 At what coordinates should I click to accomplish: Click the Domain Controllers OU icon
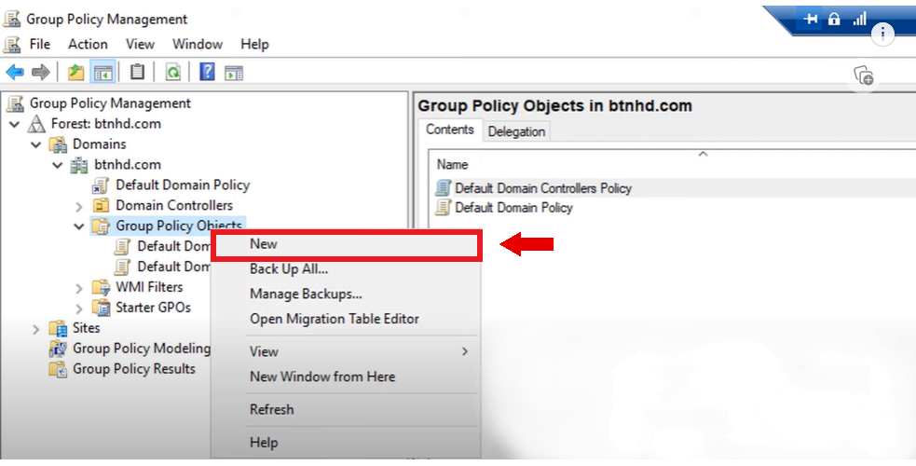tap(101, 206)
